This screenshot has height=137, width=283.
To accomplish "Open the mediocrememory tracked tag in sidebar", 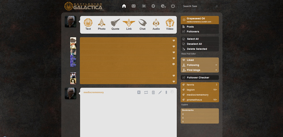I will [x=200, y=95].
